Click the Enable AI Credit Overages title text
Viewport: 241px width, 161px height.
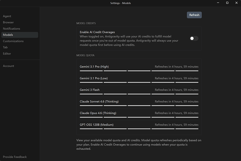click(97, 32)
